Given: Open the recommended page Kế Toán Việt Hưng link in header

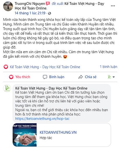Looking at the screenshot, I should (x=59, y=6).
